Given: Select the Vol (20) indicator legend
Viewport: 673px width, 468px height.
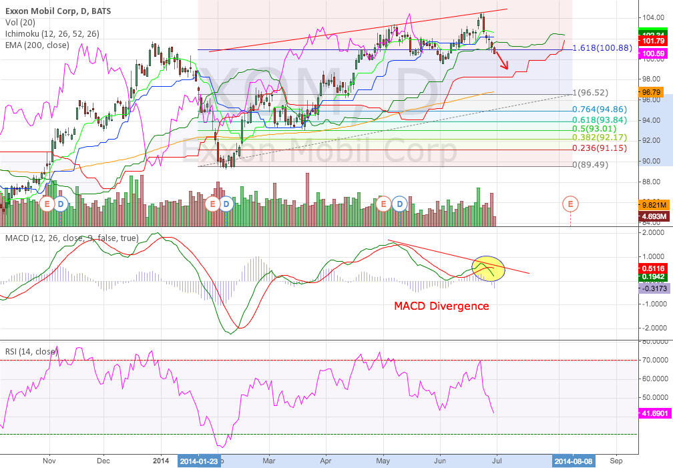Looking at the screenshot, I should pos(20,22).
